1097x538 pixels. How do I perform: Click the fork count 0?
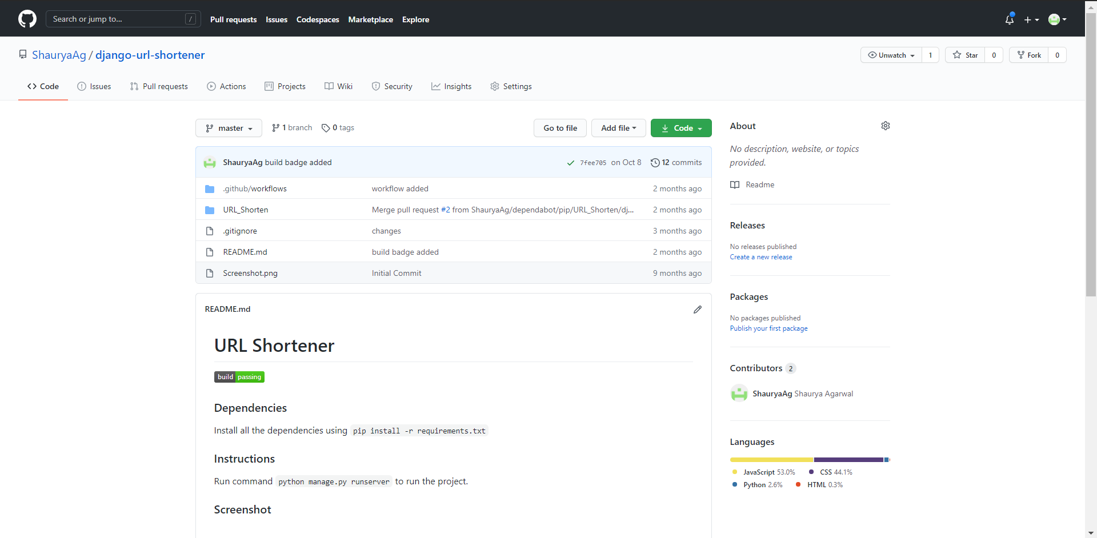pos(1057,55)
